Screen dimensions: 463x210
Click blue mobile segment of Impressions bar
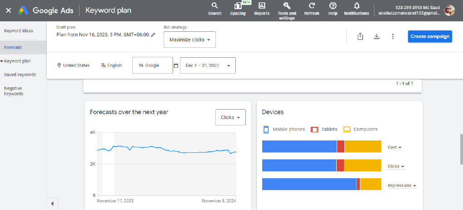click(x=309, y=184)
